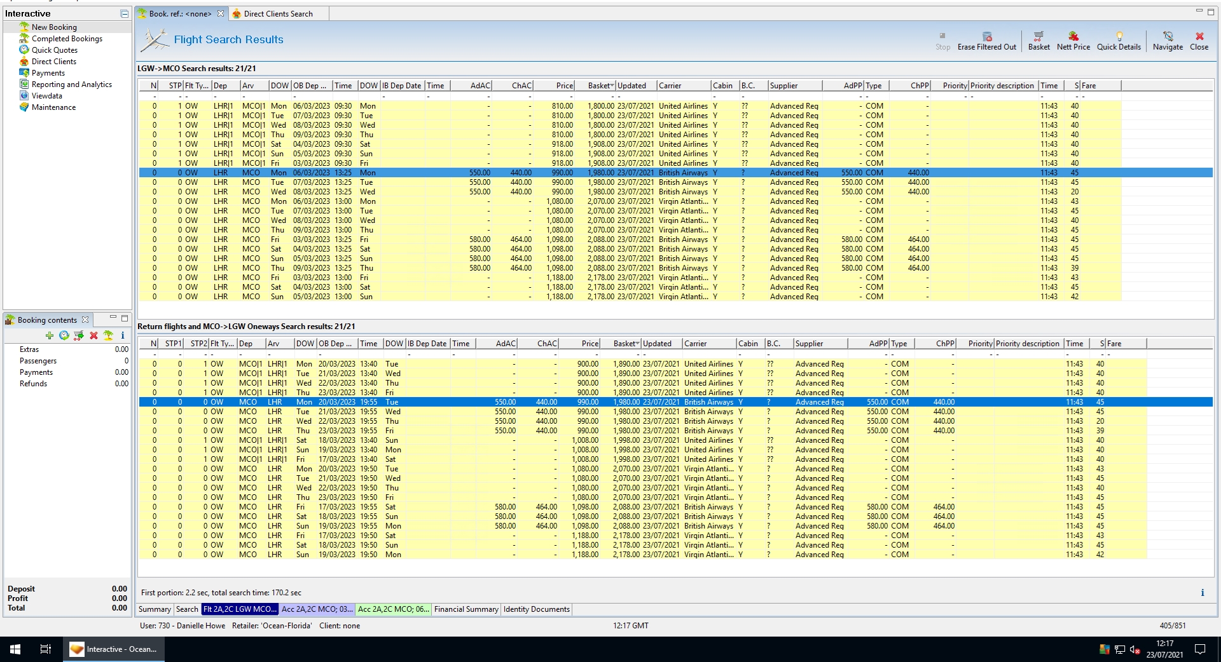Show Quick Details lightbulb
Screen dimensions: 1221x662
coord(1119,37)
